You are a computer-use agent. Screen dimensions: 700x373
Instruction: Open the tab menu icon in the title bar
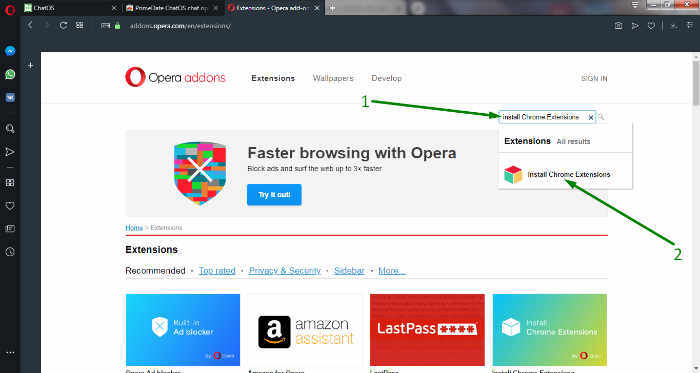pos(635,5)
